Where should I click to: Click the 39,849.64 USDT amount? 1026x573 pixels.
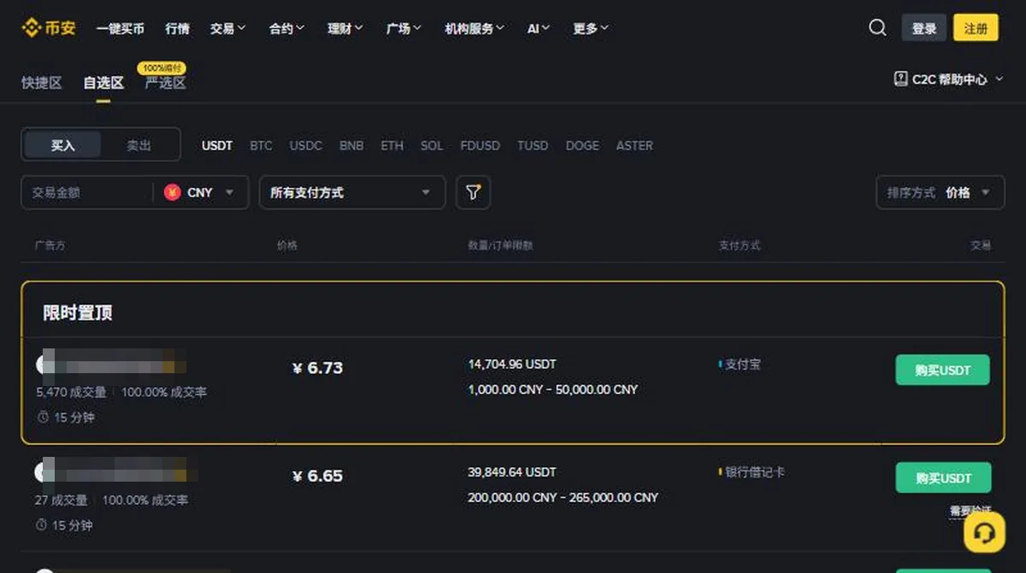512,471
